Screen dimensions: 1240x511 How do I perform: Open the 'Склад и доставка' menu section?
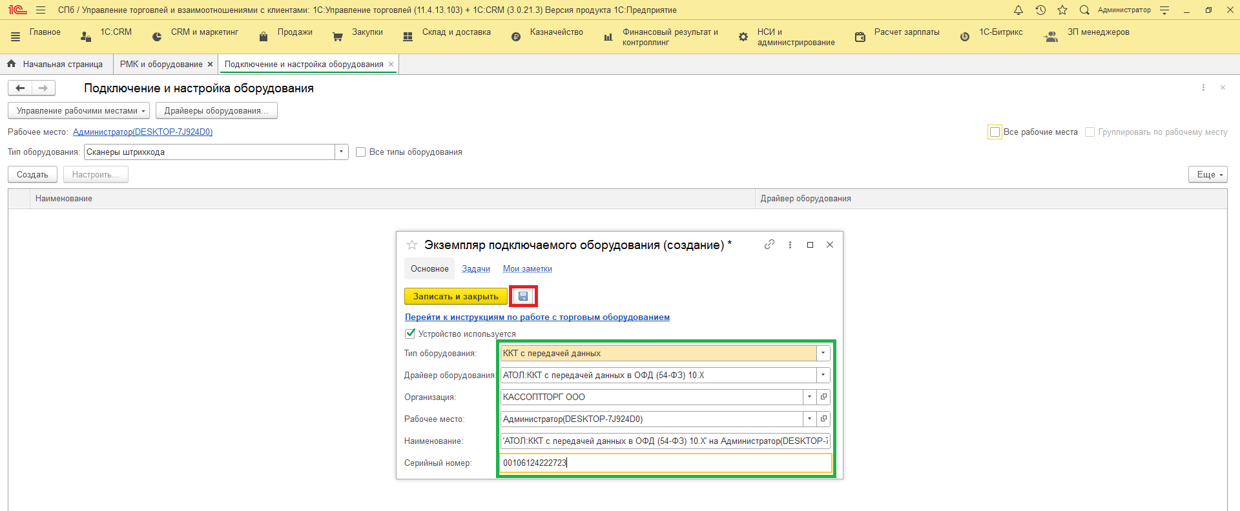(x=456, y=32)
